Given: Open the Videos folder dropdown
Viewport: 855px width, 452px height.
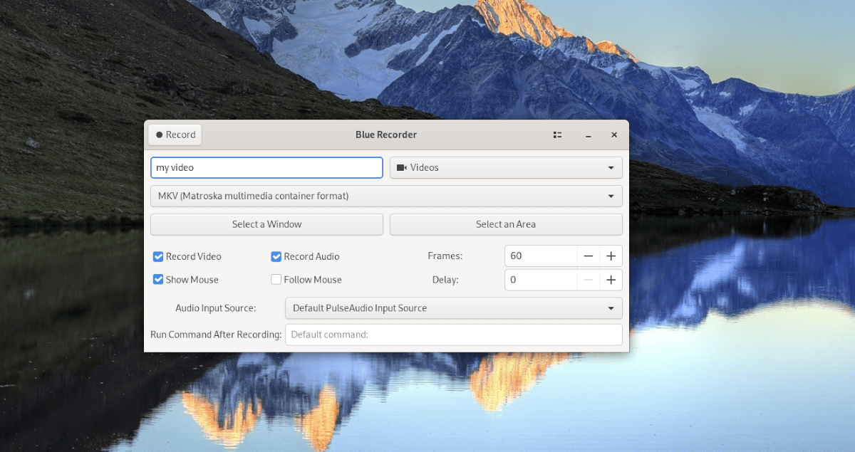Looking at the screenshot, I should coord(506,167).
